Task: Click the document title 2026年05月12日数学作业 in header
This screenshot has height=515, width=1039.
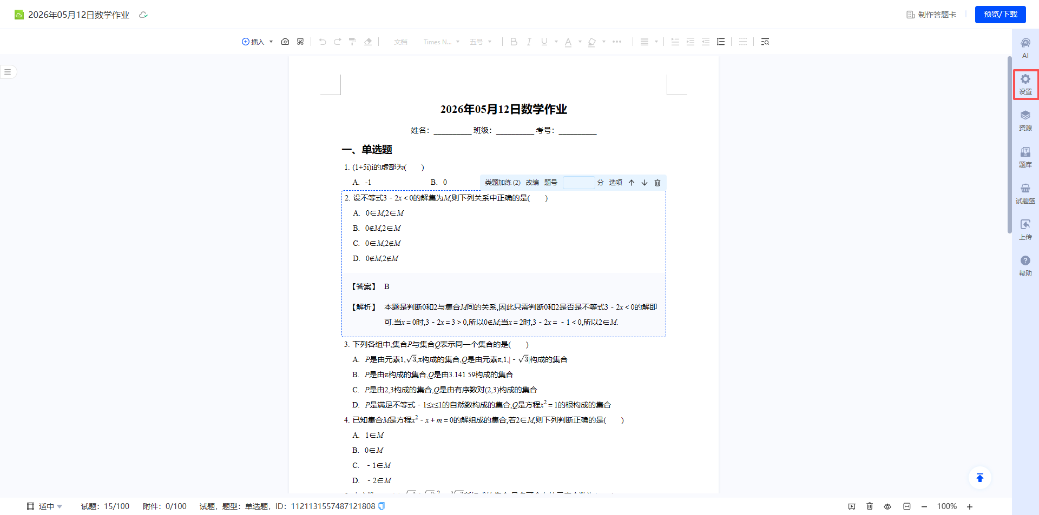Action: [79, 15]
